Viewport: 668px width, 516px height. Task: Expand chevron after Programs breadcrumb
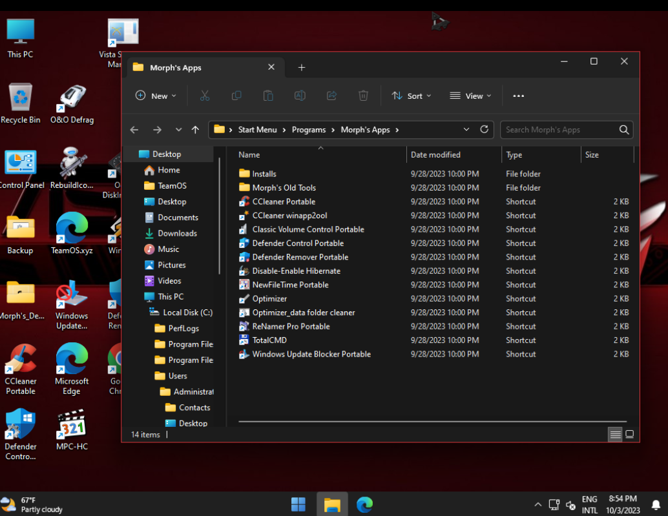[333, 130]
